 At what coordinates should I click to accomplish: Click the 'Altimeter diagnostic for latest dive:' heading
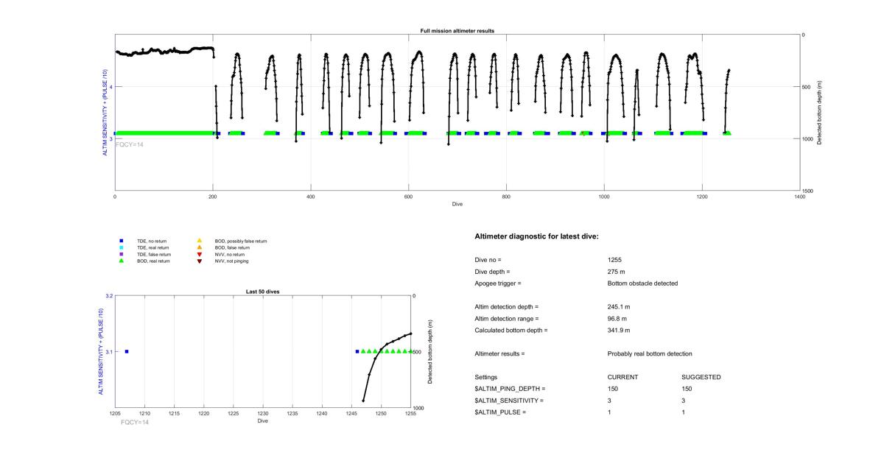[x=536, y=236]
